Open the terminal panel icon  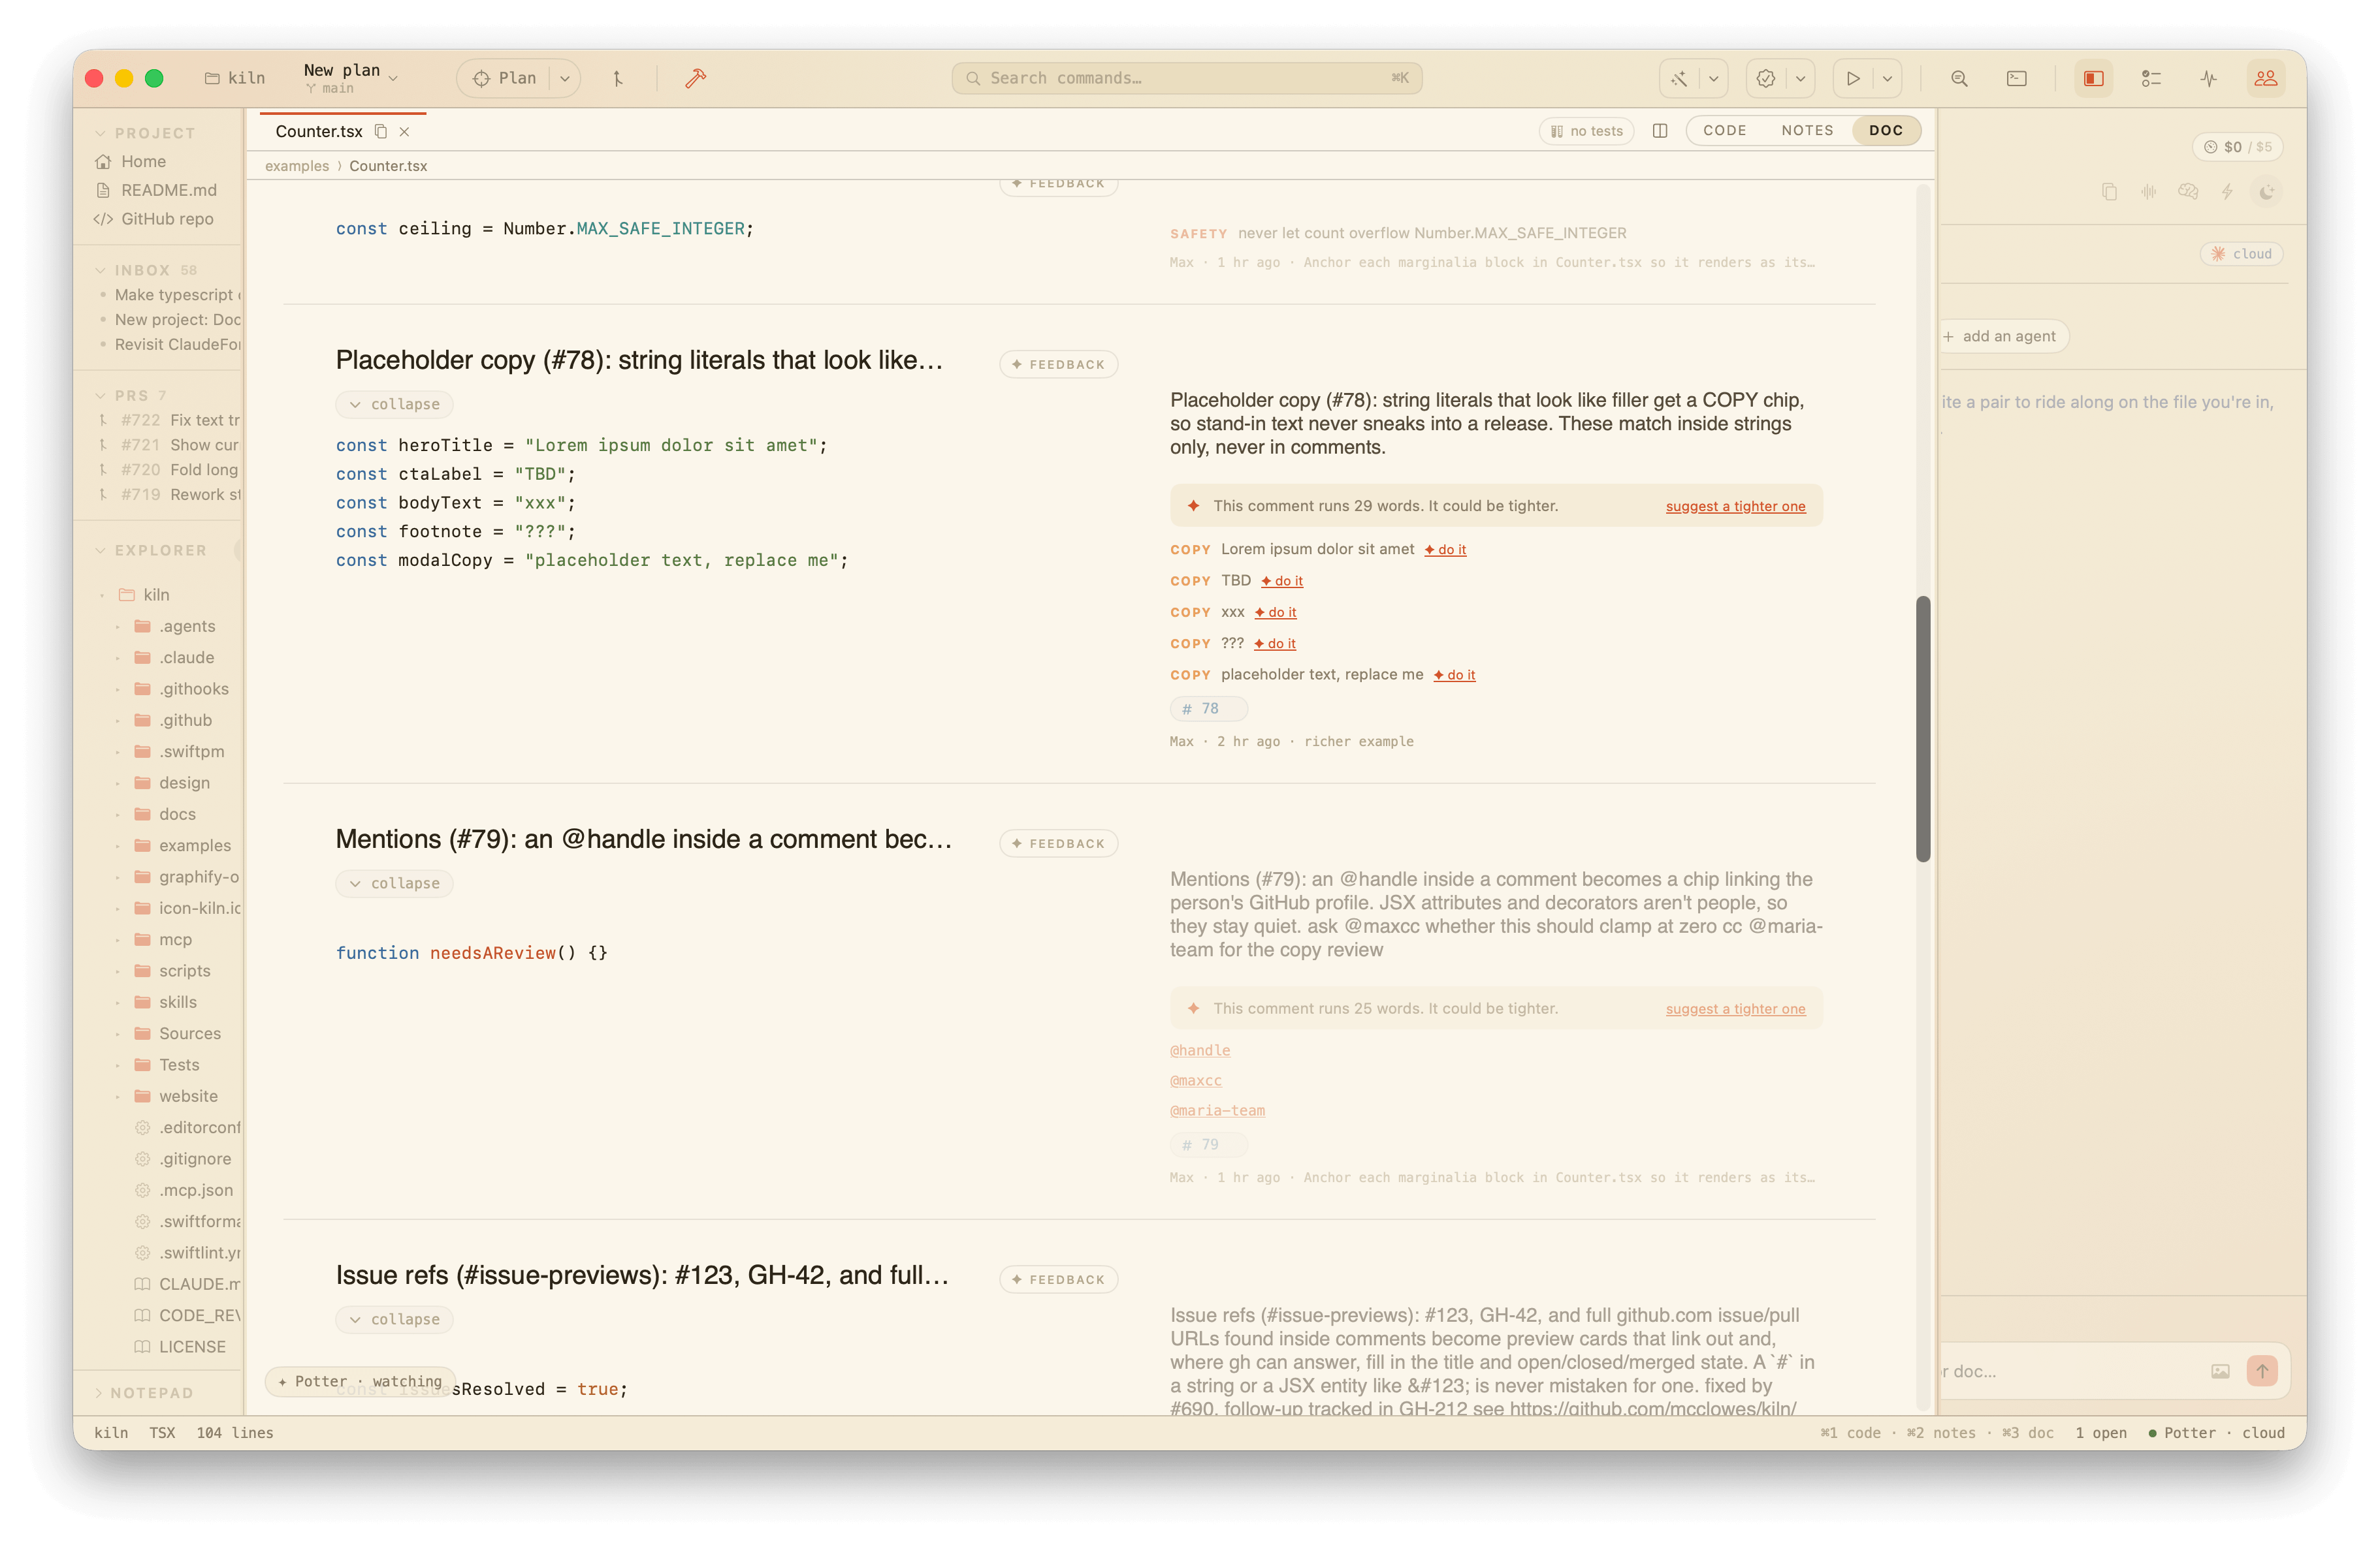2017,78
